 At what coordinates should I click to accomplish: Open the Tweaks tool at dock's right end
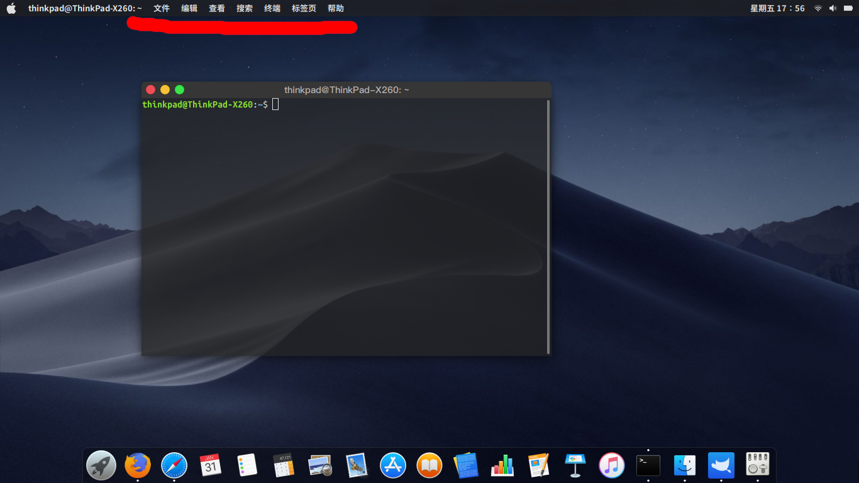click(x=757, y=465)
